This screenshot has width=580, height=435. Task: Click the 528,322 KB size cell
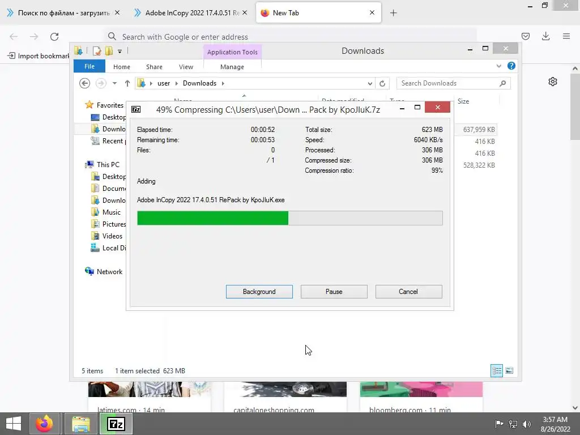tap(479, 165)
